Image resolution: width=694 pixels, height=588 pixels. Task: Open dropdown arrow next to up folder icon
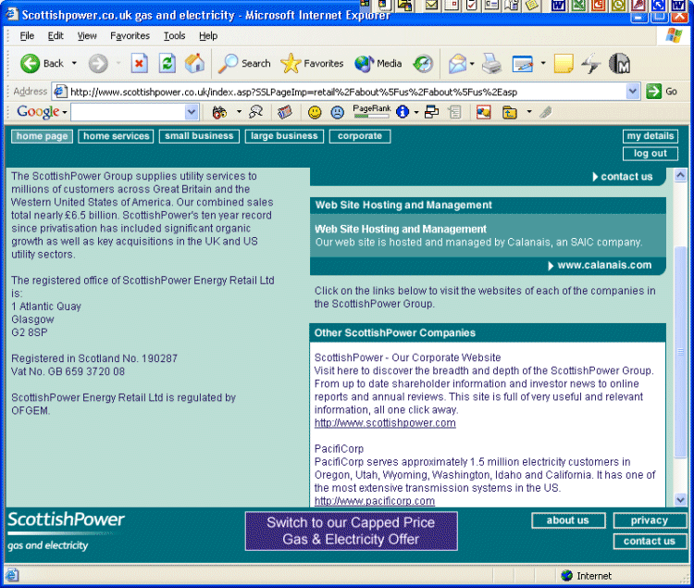(529, 111)
